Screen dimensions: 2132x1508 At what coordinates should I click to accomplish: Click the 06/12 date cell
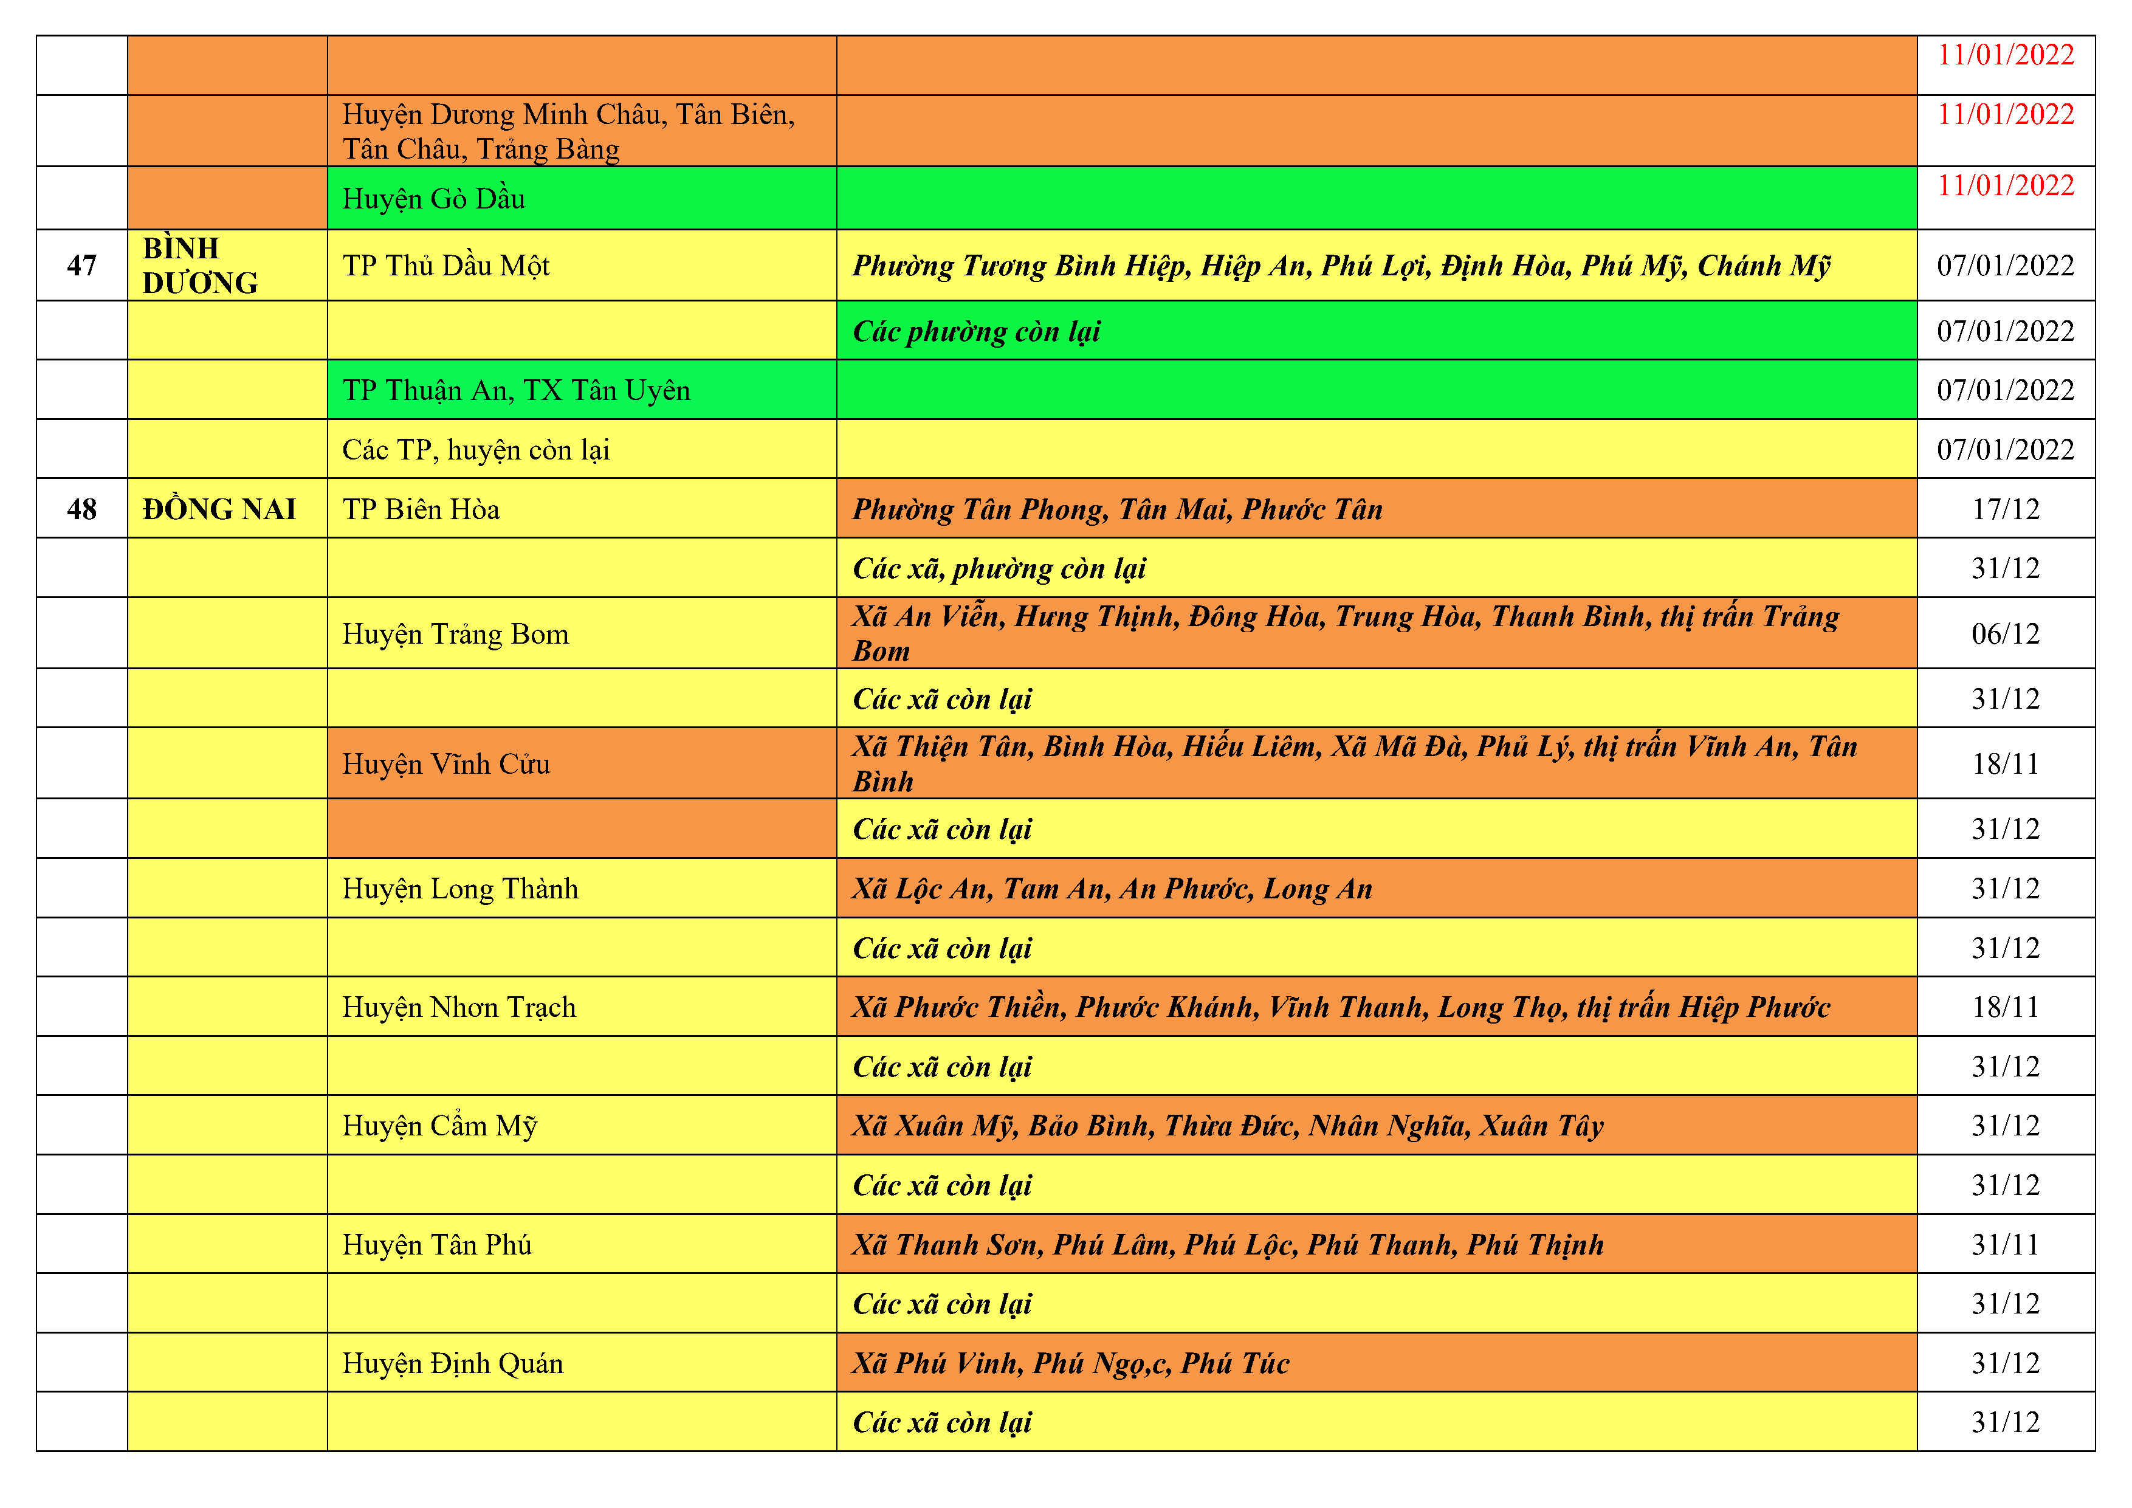pos(2005,633)
